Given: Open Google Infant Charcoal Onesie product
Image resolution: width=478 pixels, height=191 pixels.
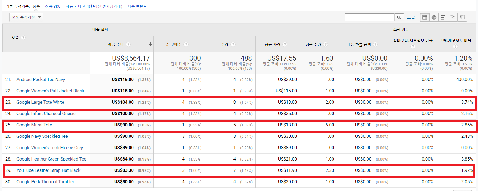Looking at the screenshot, I should pos(46,114).
